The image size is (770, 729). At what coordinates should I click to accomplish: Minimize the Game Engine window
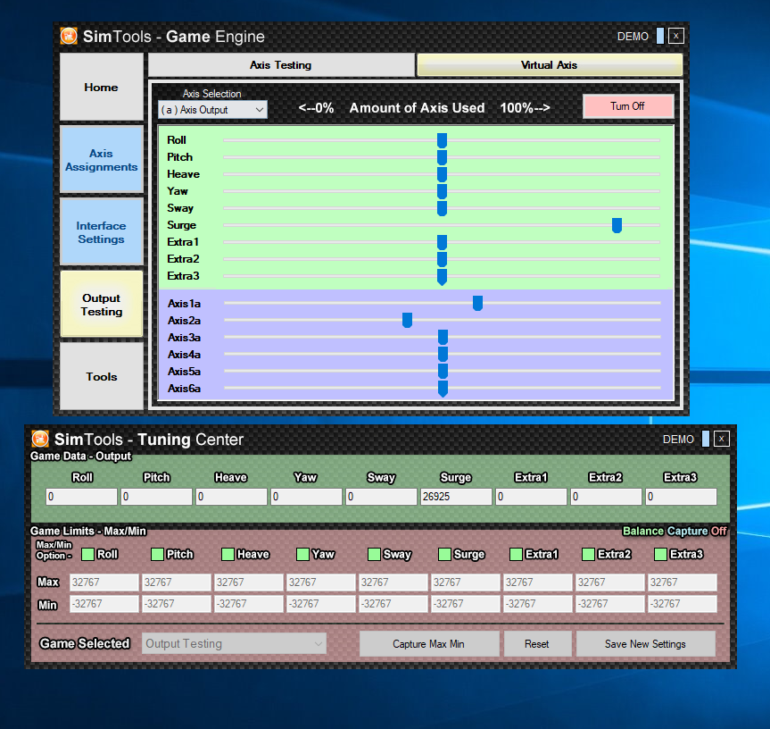(660, 36)
